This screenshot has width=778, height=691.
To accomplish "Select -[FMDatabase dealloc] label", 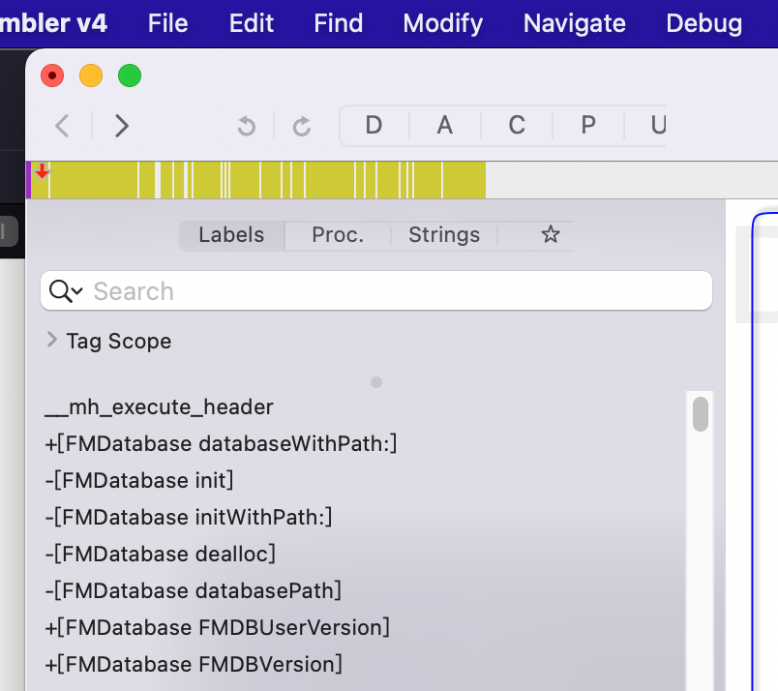I will 160,554.
